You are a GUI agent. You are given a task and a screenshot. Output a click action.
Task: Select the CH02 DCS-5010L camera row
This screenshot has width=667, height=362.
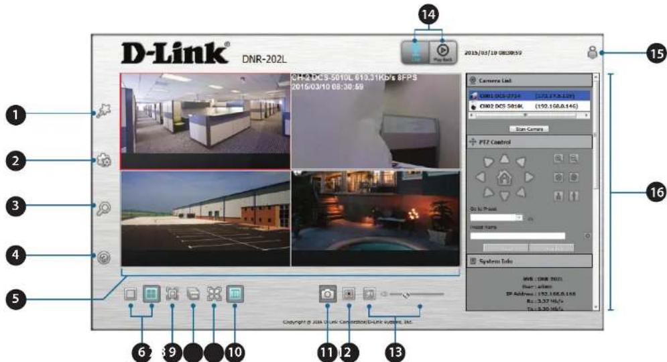tap(530, 106)
